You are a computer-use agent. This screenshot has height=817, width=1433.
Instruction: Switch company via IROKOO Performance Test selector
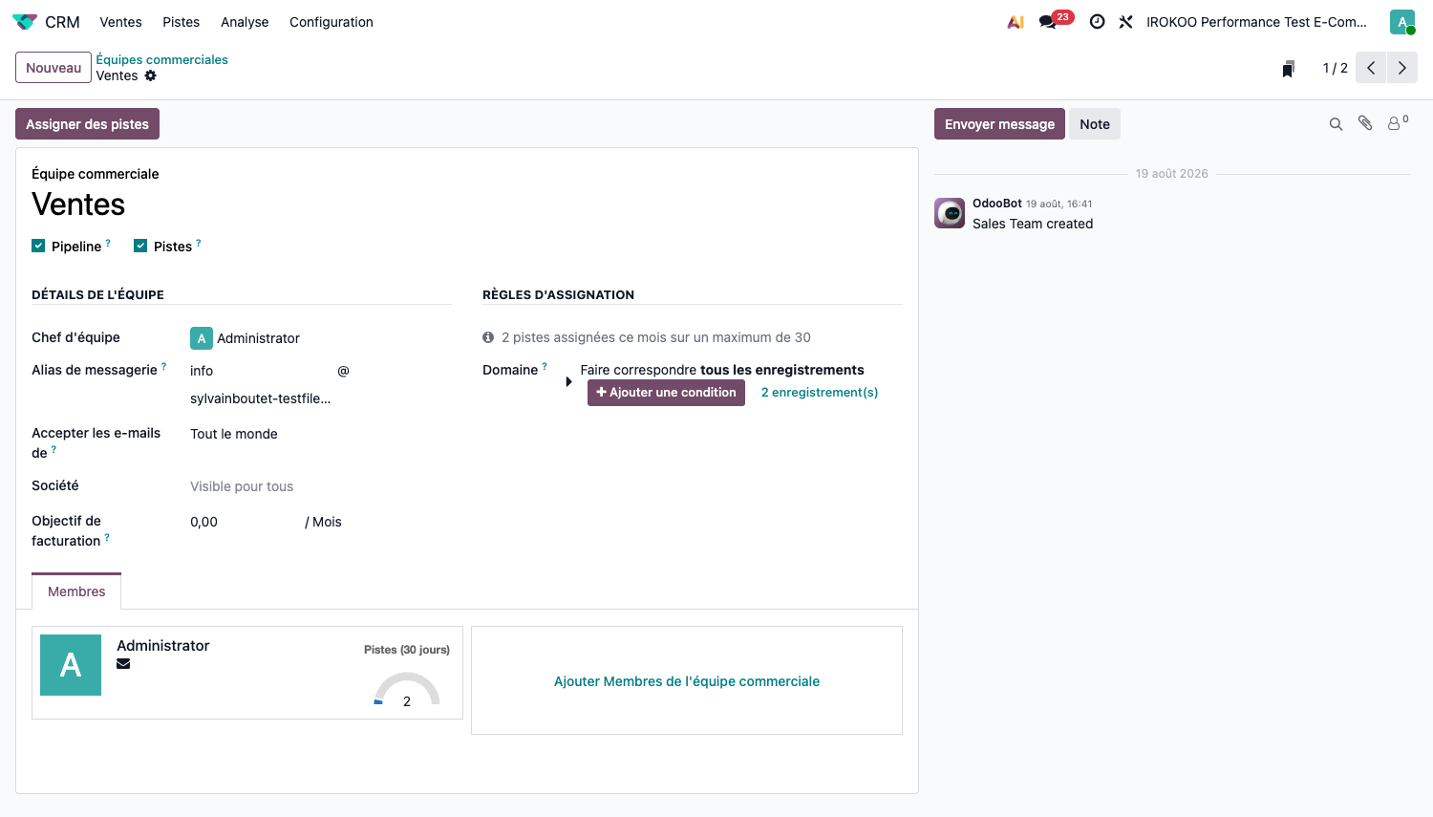[x=1256, y=22]
